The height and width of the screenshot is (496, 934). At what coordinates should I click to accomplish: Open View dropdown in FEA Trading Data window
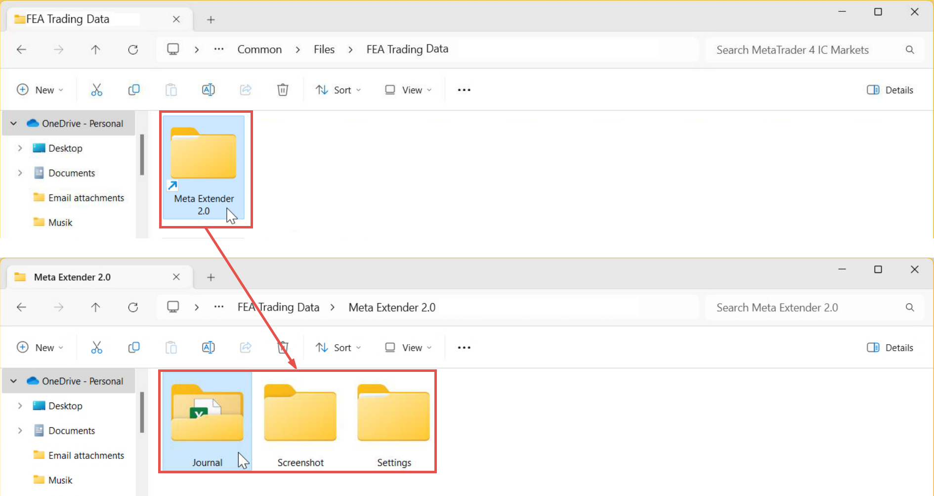(x=408, y=90)
